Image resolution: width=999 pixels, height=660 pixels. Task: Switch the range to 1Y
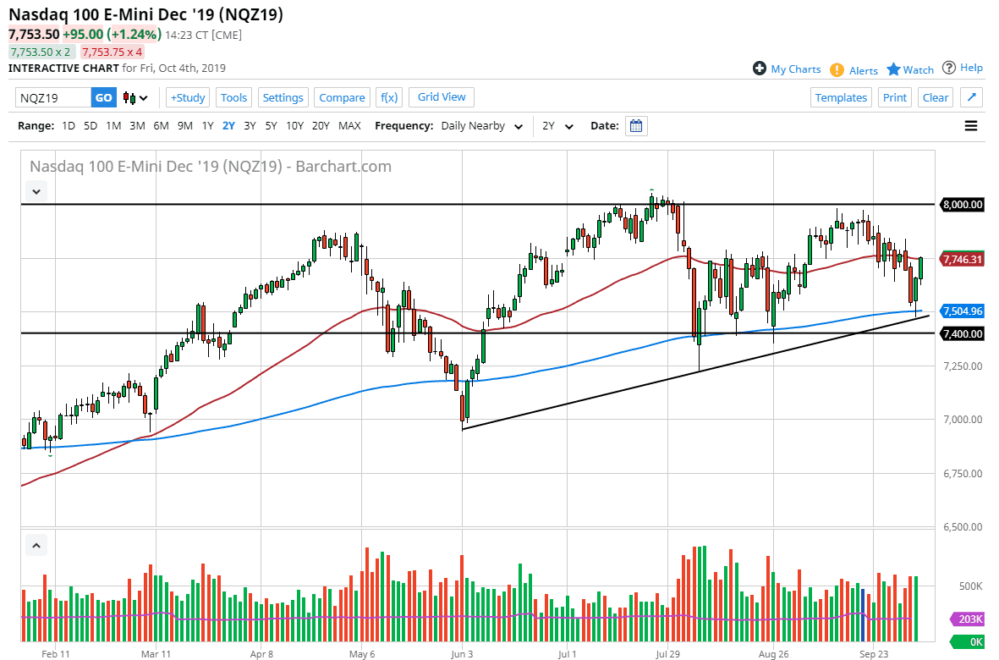click(207, 125)
